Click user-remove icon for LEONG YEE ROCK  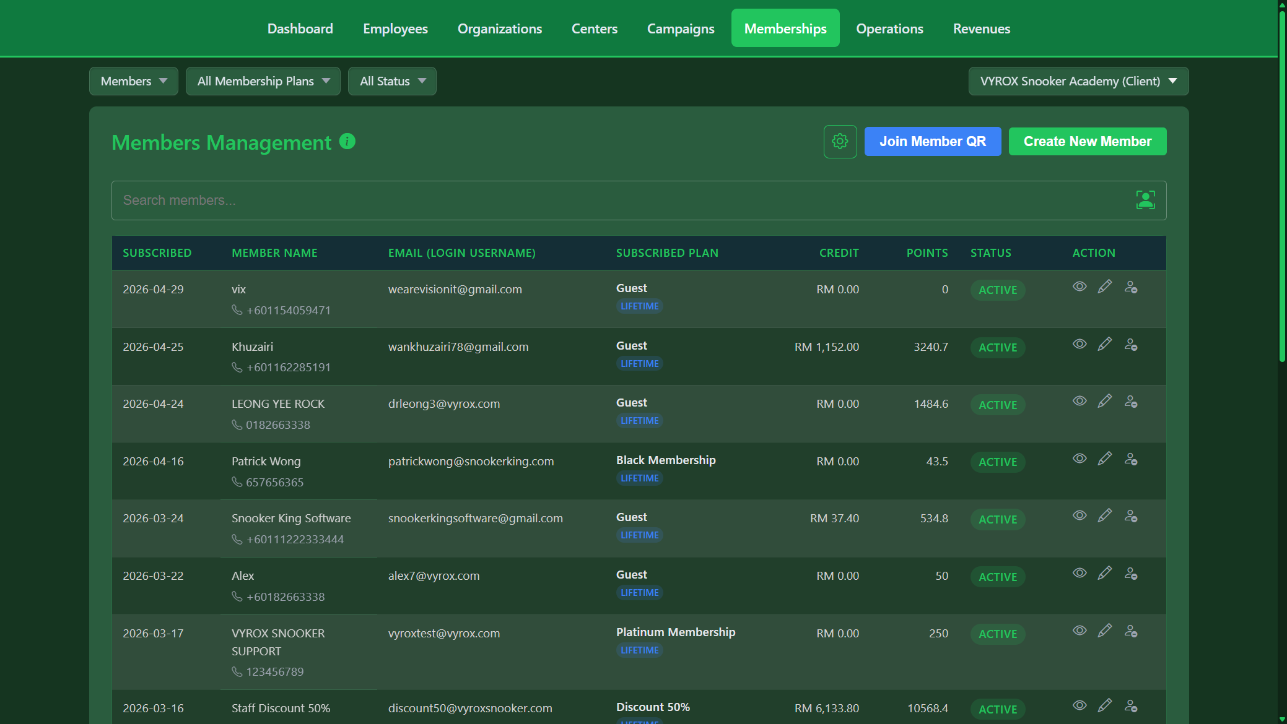1131,402
